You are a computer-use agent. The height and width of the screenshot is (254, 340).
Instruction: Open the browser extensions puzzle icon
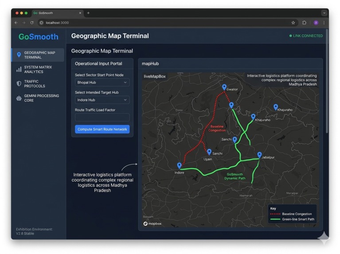point(305,23)
